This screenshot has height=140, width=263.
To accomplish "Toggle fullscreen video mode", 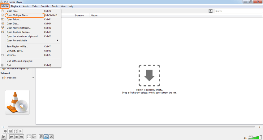I will click(29, 137).
